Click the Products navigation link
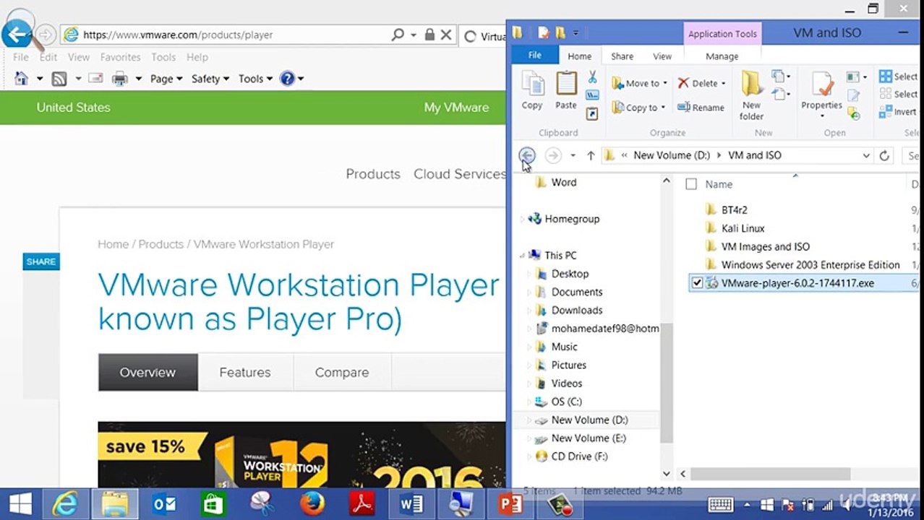The height and width of the screenshot is (520, 924). (373, 174)
